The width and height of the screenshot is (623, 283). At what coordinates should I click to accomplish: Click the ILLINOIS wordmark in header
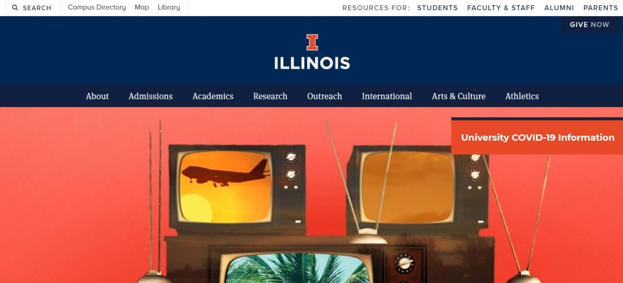[312, 63]
